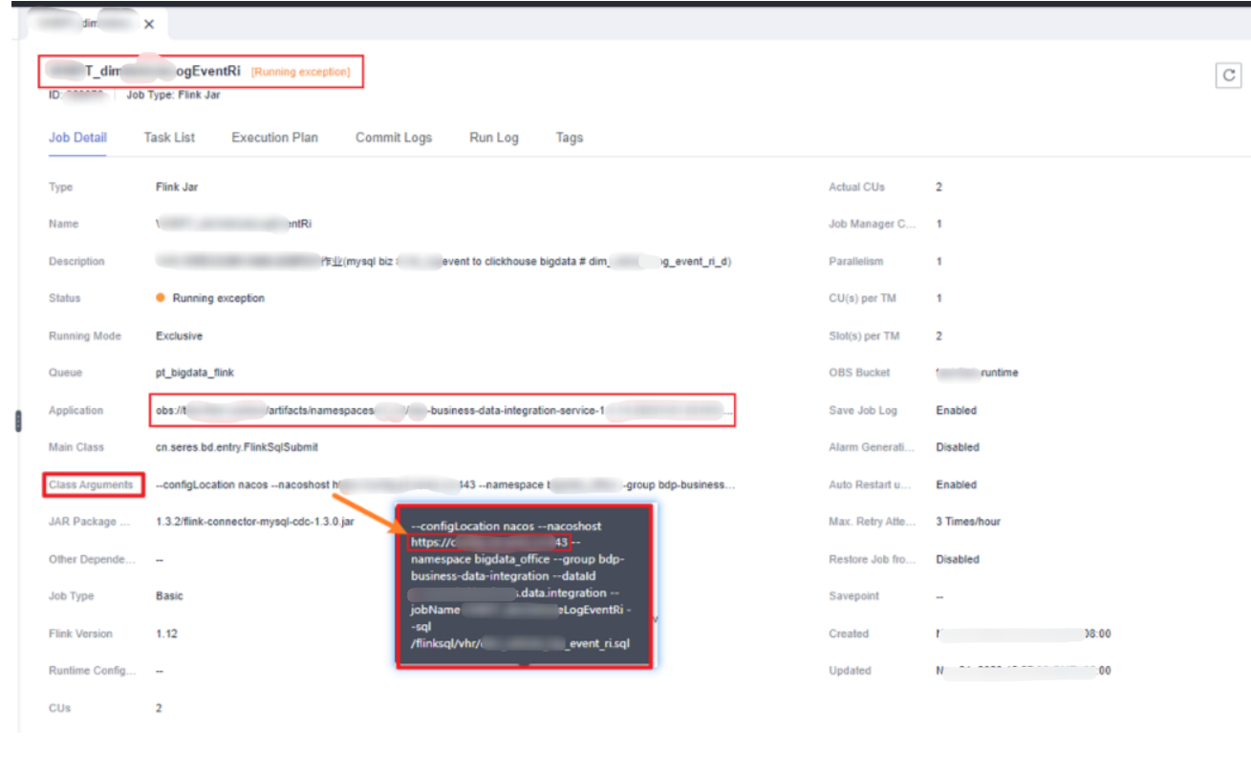Image resolution: width=1251 pixels, height=772 pixels.
Task: Click the Description row value text
Action: 444,261
